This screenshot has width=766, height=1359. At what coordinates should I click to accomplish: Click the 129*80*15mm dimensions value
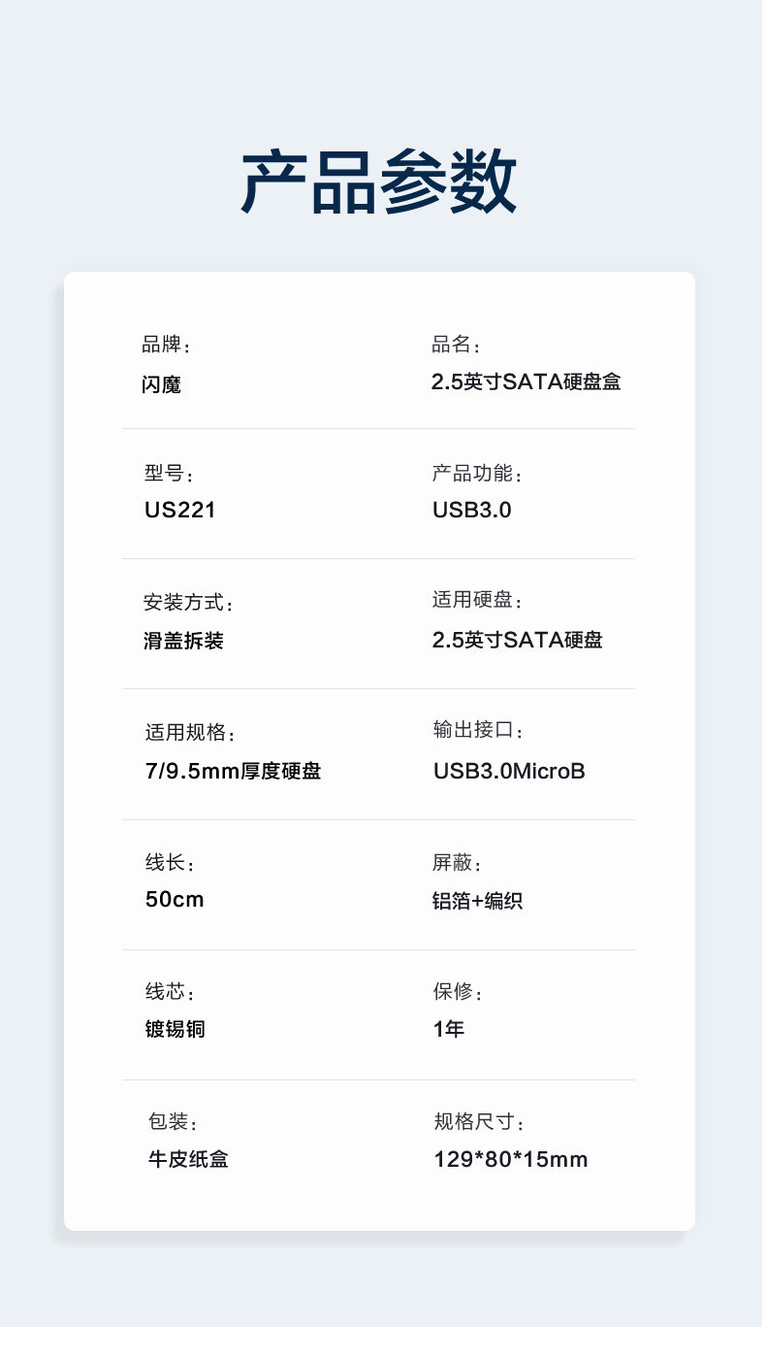pyautogui.click(x=510, y=1160)
